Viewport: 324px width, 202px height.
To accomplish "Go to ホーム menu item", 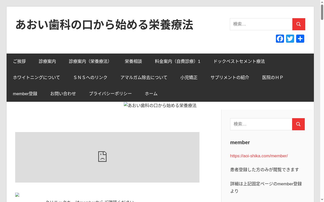I will coord(151,94).
